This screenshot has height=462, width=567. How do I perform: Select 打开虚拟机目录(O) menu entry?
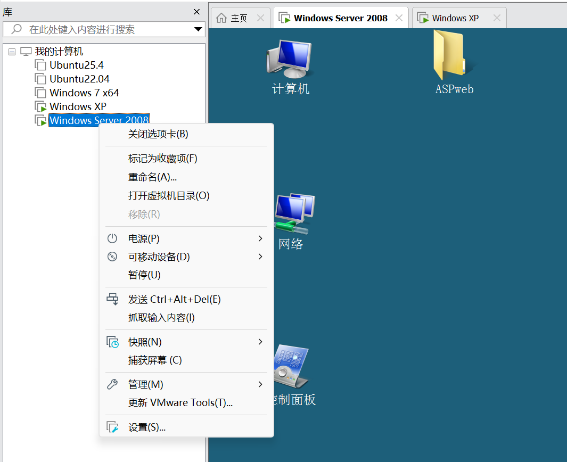pyautogui.click(x=186, y=195)
